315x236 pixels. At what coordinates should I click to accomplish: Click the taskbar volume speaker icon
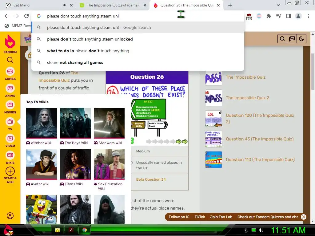coord(261,230)
